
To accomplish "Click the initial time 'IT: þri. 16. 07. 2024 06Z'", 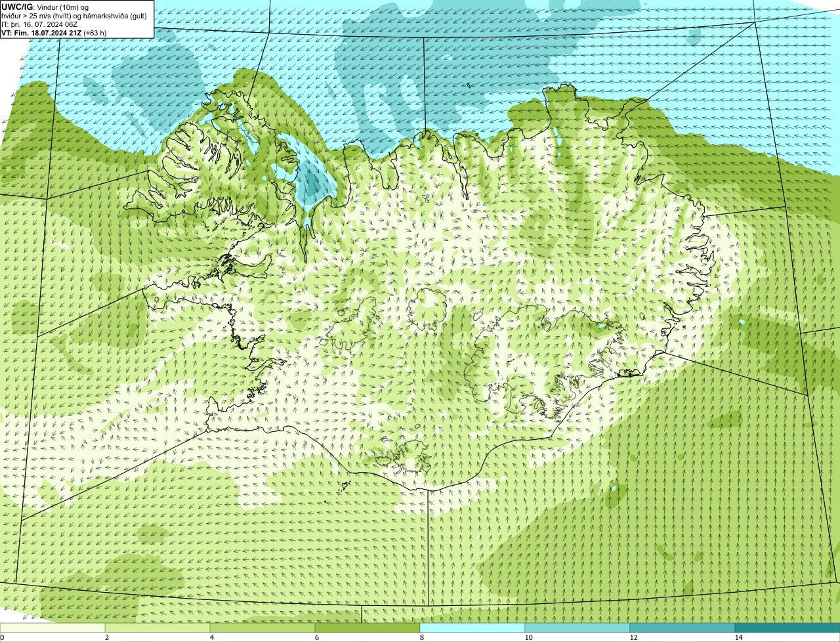I will click(x=41, y=24).
